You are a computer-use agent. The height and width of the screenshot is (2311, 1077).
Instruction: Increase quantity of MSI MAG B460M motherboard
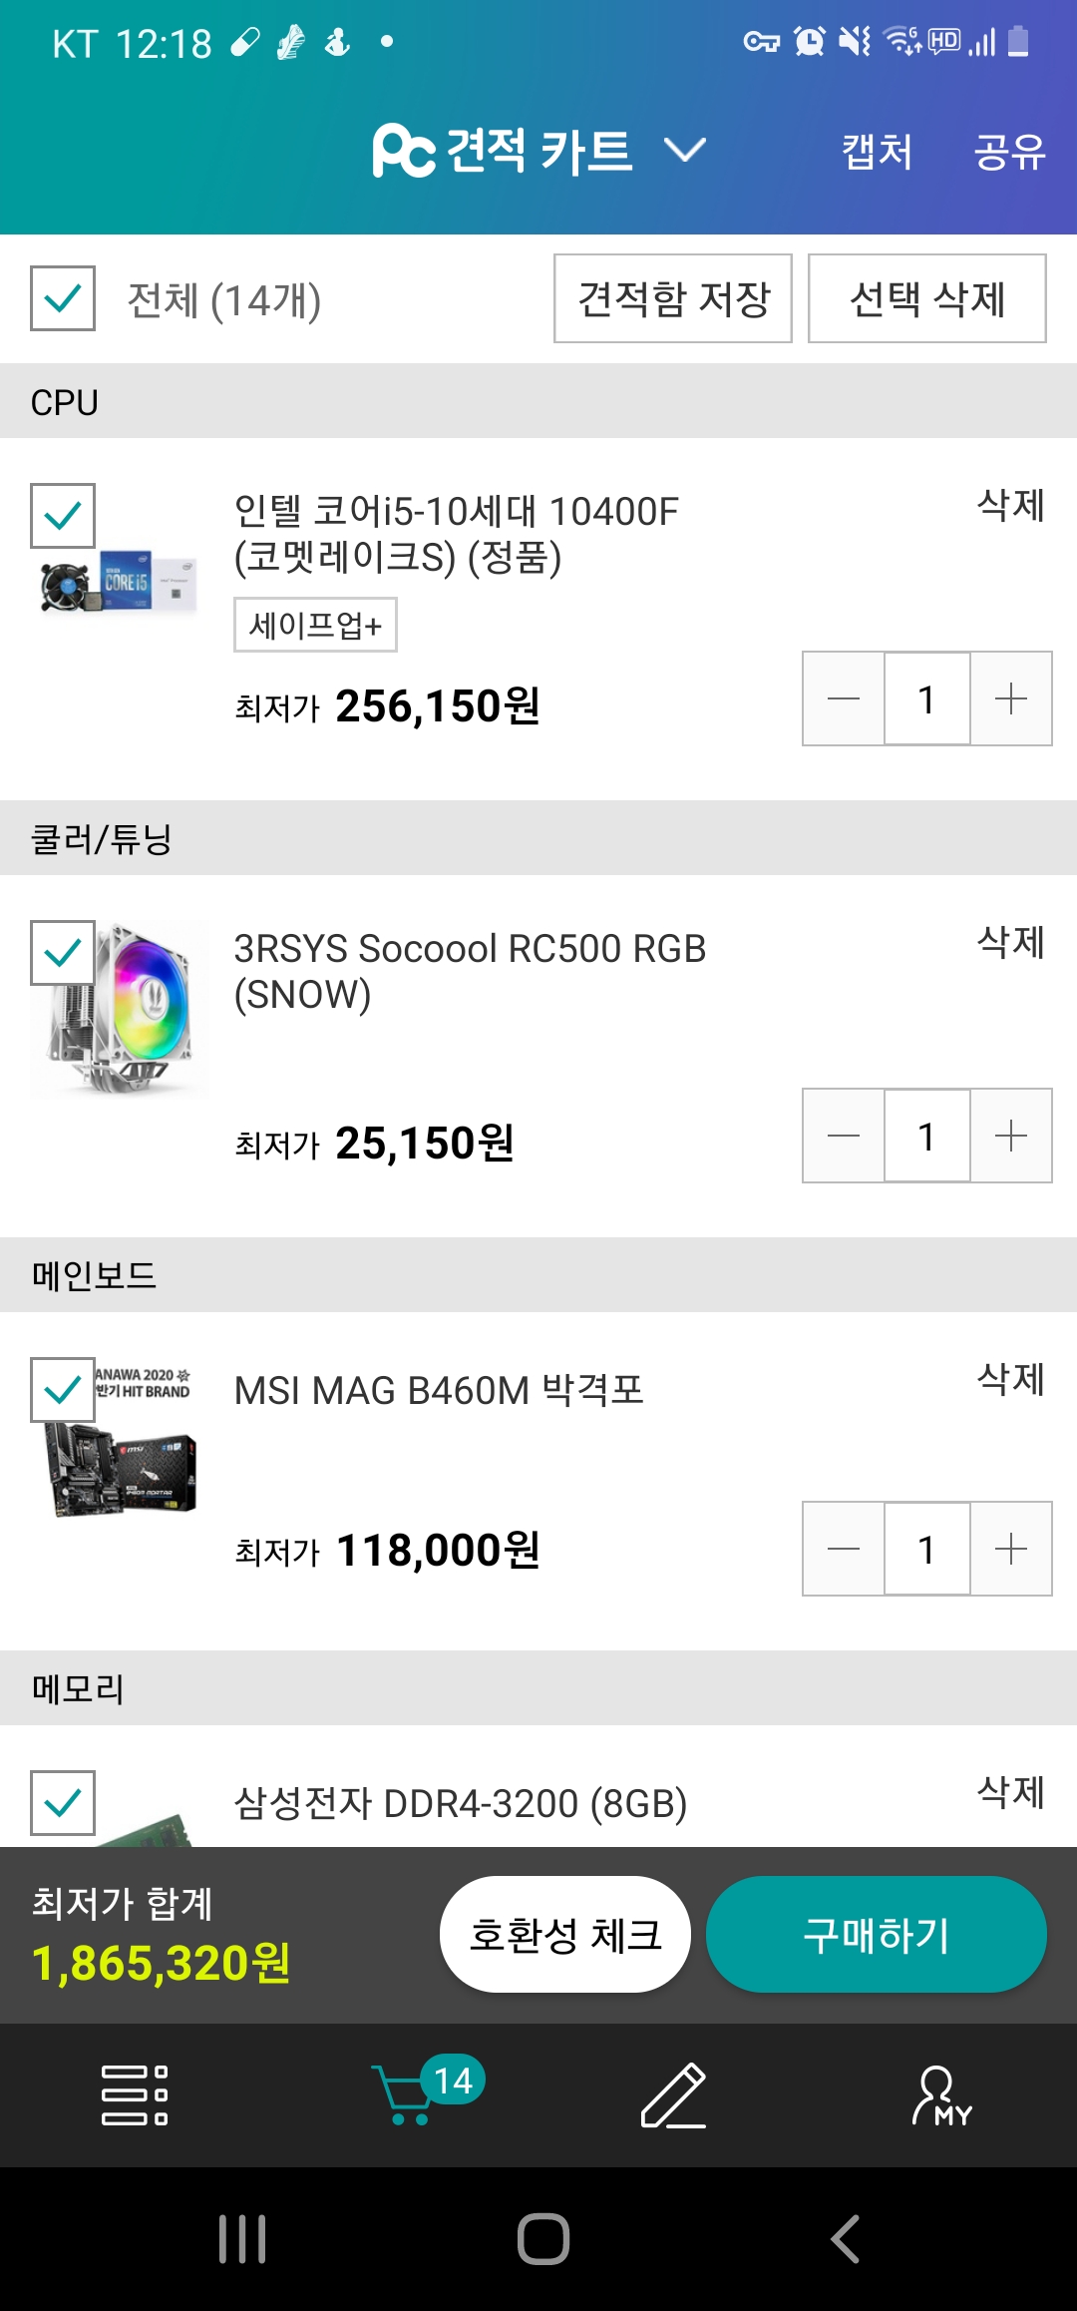tap(1011, 1549)
